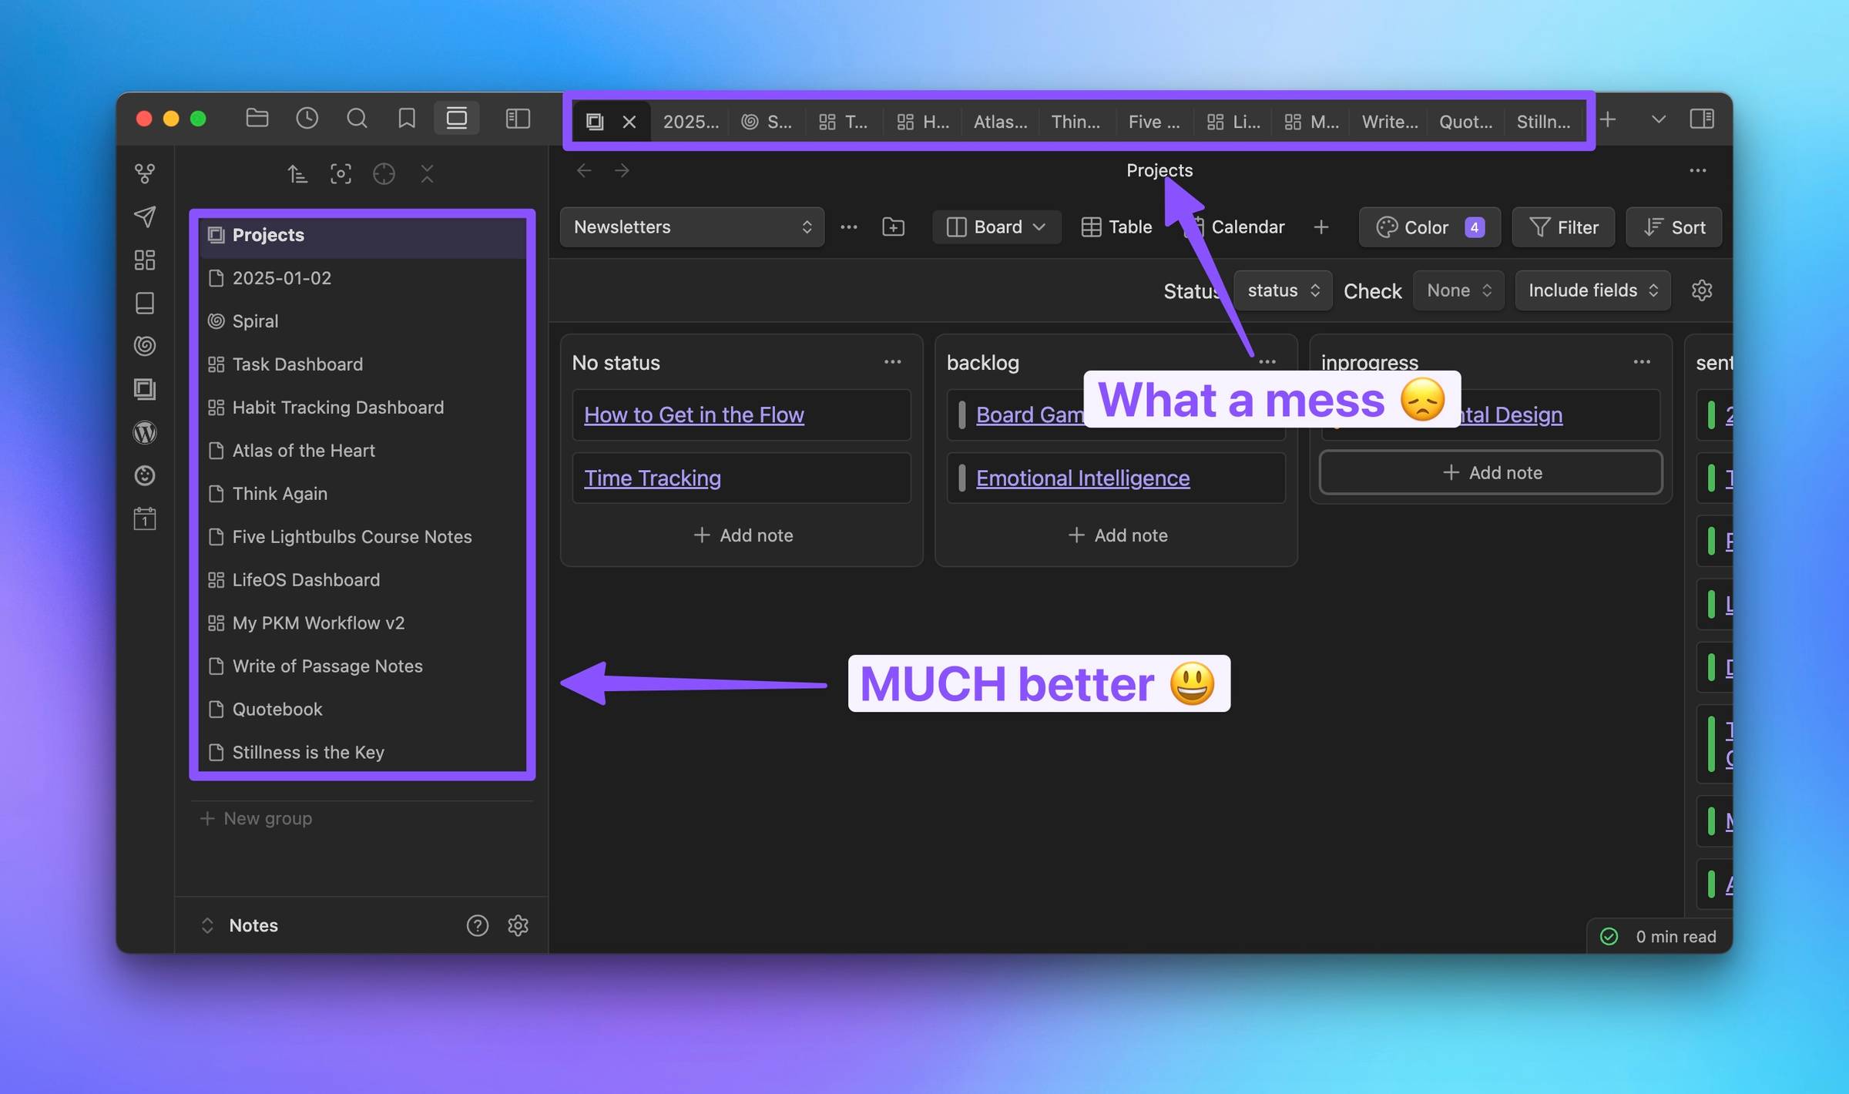Viewport: 1849px width, 1094px height.
Task: Open the file explorer folder icon
Action: pyautogui.click(x=257, y=118)
